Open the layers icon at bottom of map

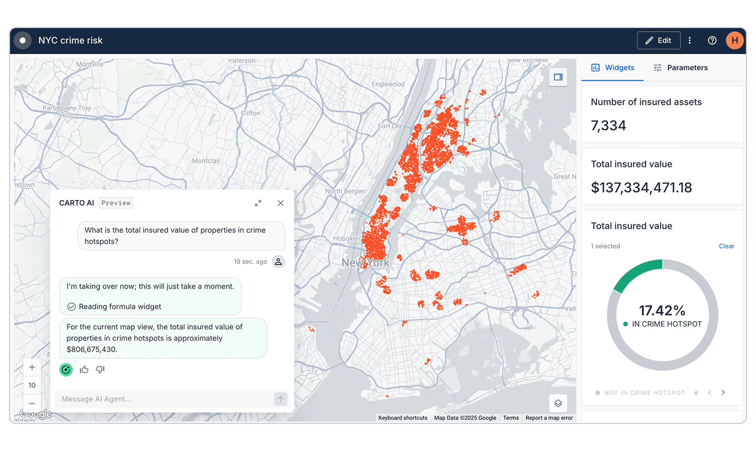coord(558,403)
